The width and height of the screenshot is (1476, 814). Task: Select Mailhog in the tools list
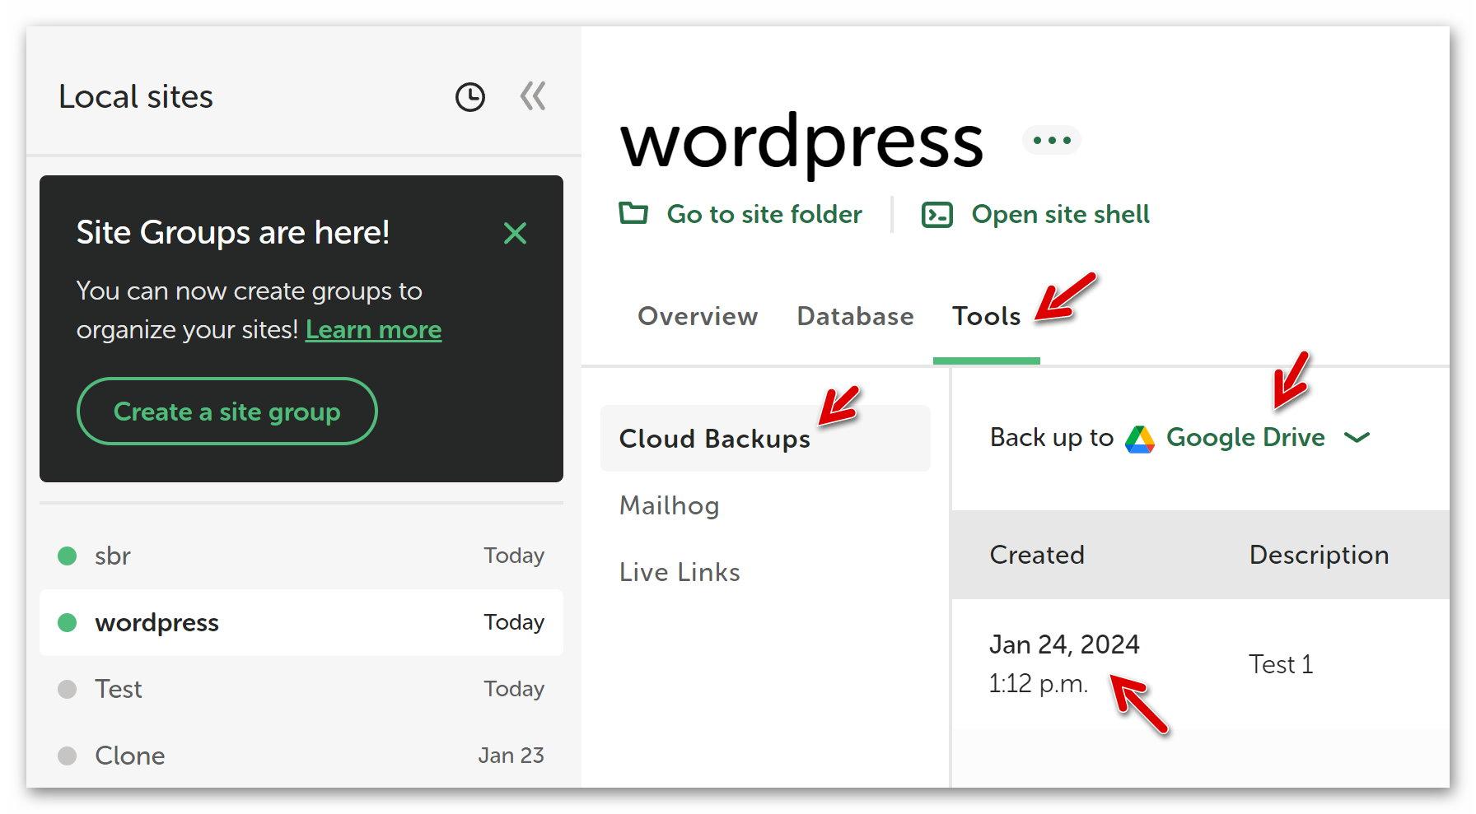click(x=669, y=505)
